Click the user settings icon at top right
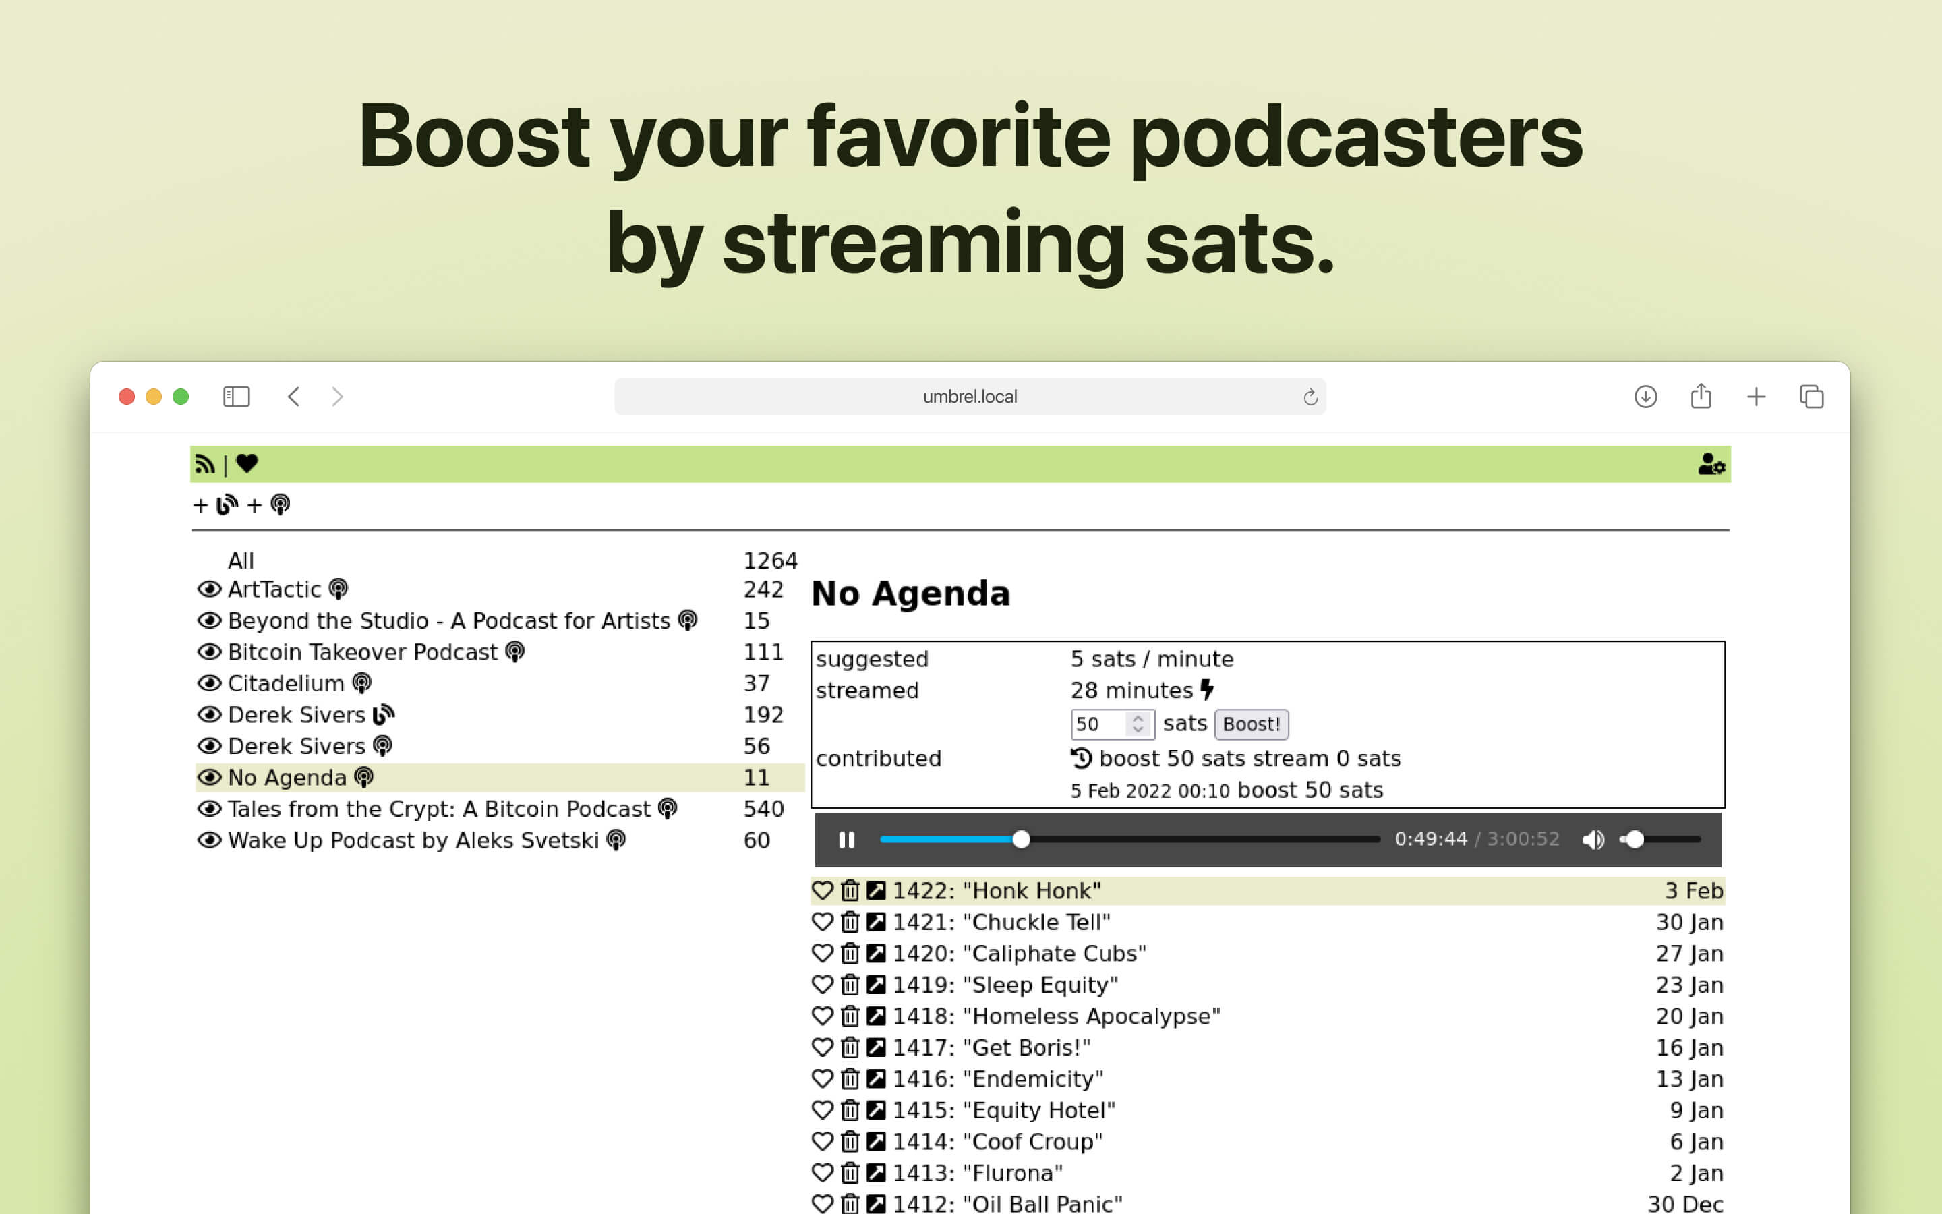The image size is (1942, 1214). tap(1711, 464)
